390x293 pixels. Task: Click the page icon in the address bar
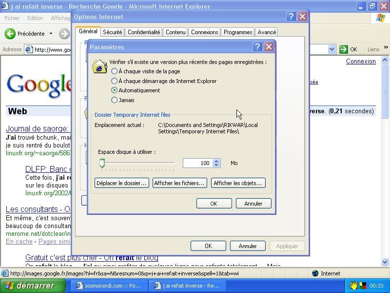(29, 49)
